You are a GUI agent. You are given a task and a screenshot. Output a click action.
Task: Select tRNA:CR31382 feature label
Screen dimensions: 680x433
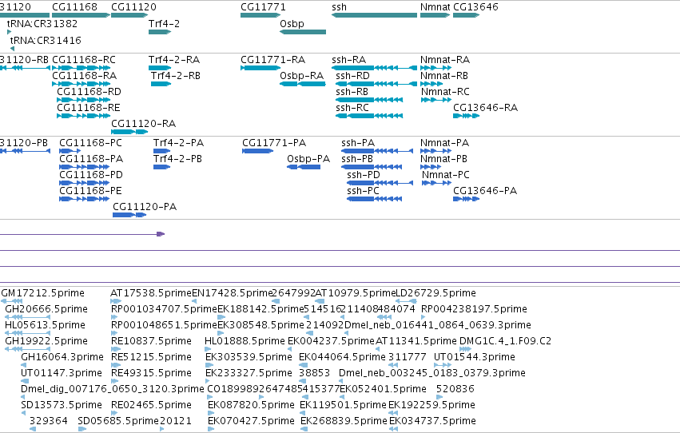[42, 24]
